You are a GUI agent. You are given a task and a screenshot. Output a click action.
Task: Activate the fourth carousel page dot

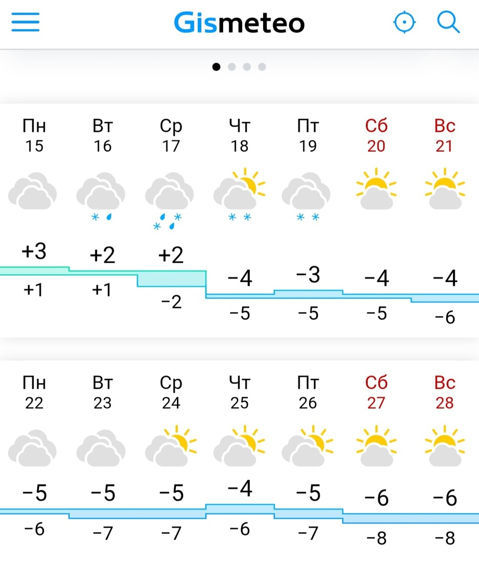tap(262, 67)
